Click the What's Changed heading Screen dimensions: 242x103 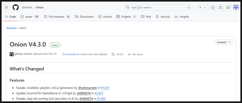[27, 69]
